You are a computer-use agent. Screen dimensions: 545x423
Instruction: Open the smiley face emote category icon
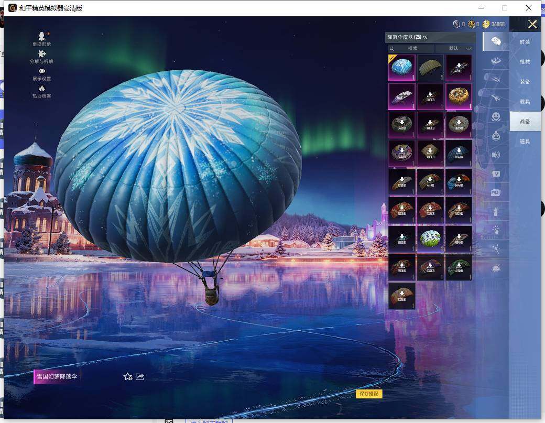495,116
